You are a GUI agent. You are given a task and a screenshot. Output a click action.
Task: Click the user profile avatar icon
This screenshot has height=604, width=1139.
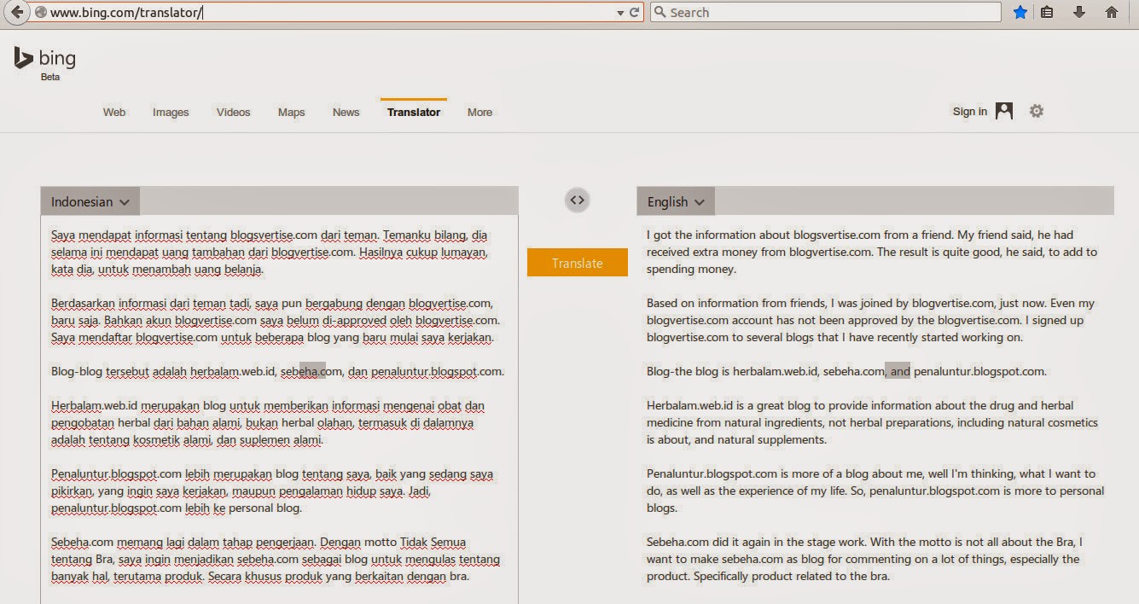(x=1004, y=111)
